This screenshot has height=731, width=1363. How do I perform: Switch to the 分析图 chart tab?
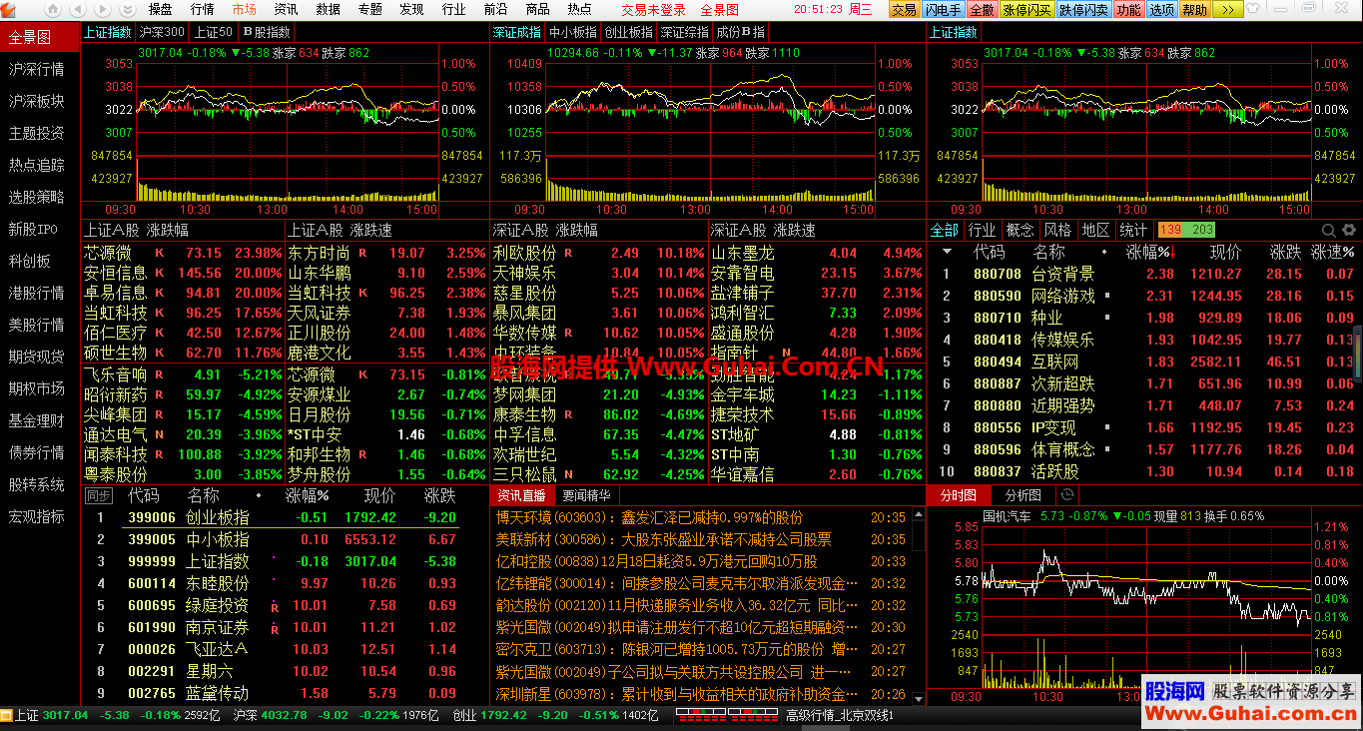(1022, 495)
